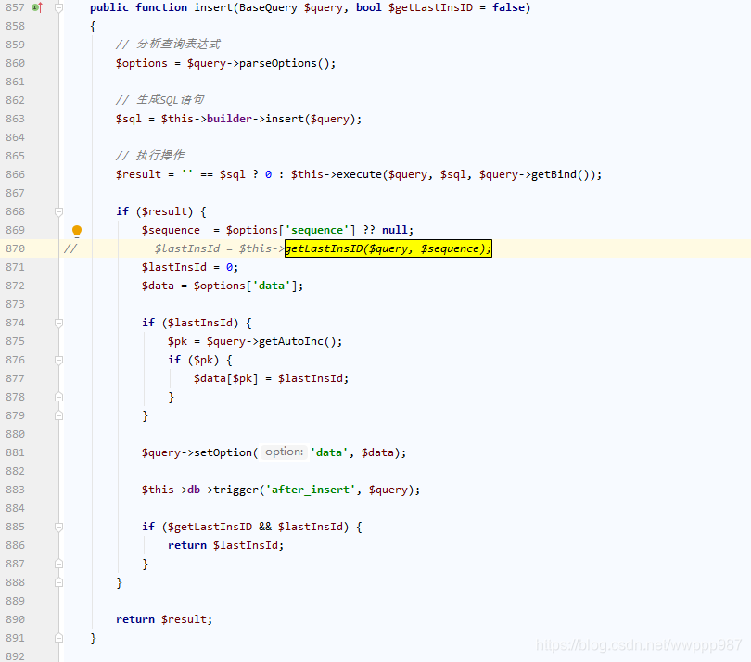Click line number 866 in the gutter
751x662 pixels.
pos(16,174)
